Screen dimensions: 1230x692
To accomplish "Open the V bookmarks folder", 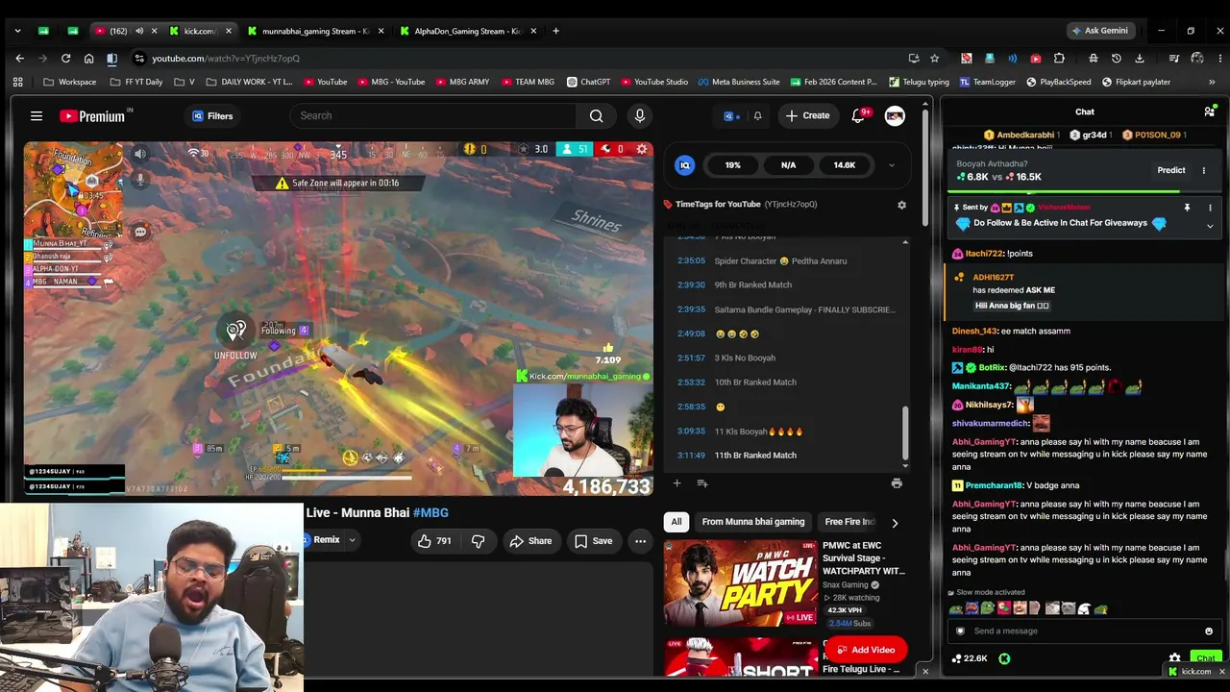I will point(184,83).
